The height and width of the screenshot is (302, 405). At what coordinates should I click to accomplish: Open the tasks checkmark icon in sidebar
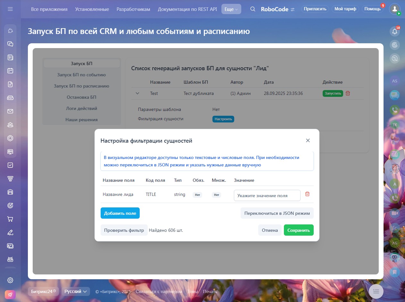coord(10,165)
